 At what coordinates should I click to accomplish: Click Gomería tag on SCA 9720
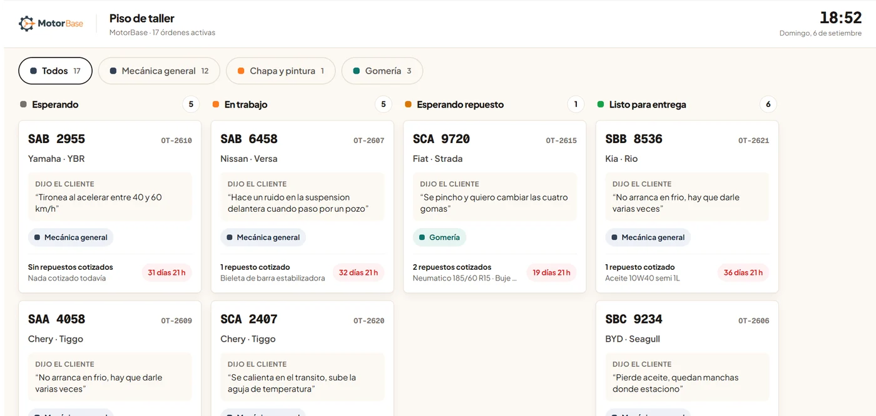point(439,237)
